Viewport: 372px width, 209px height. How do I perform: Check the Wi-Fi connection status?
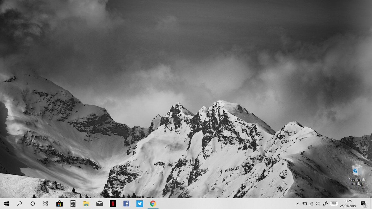click(311, 203)
